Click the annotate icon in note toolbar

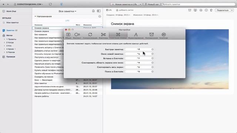pyautogui.click(x=201, y=10)
